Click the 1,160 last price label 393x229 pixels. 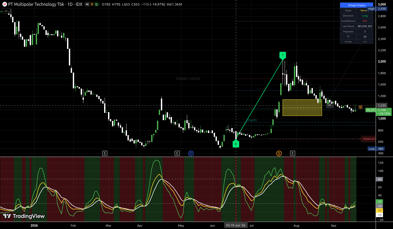click(382, 110)
